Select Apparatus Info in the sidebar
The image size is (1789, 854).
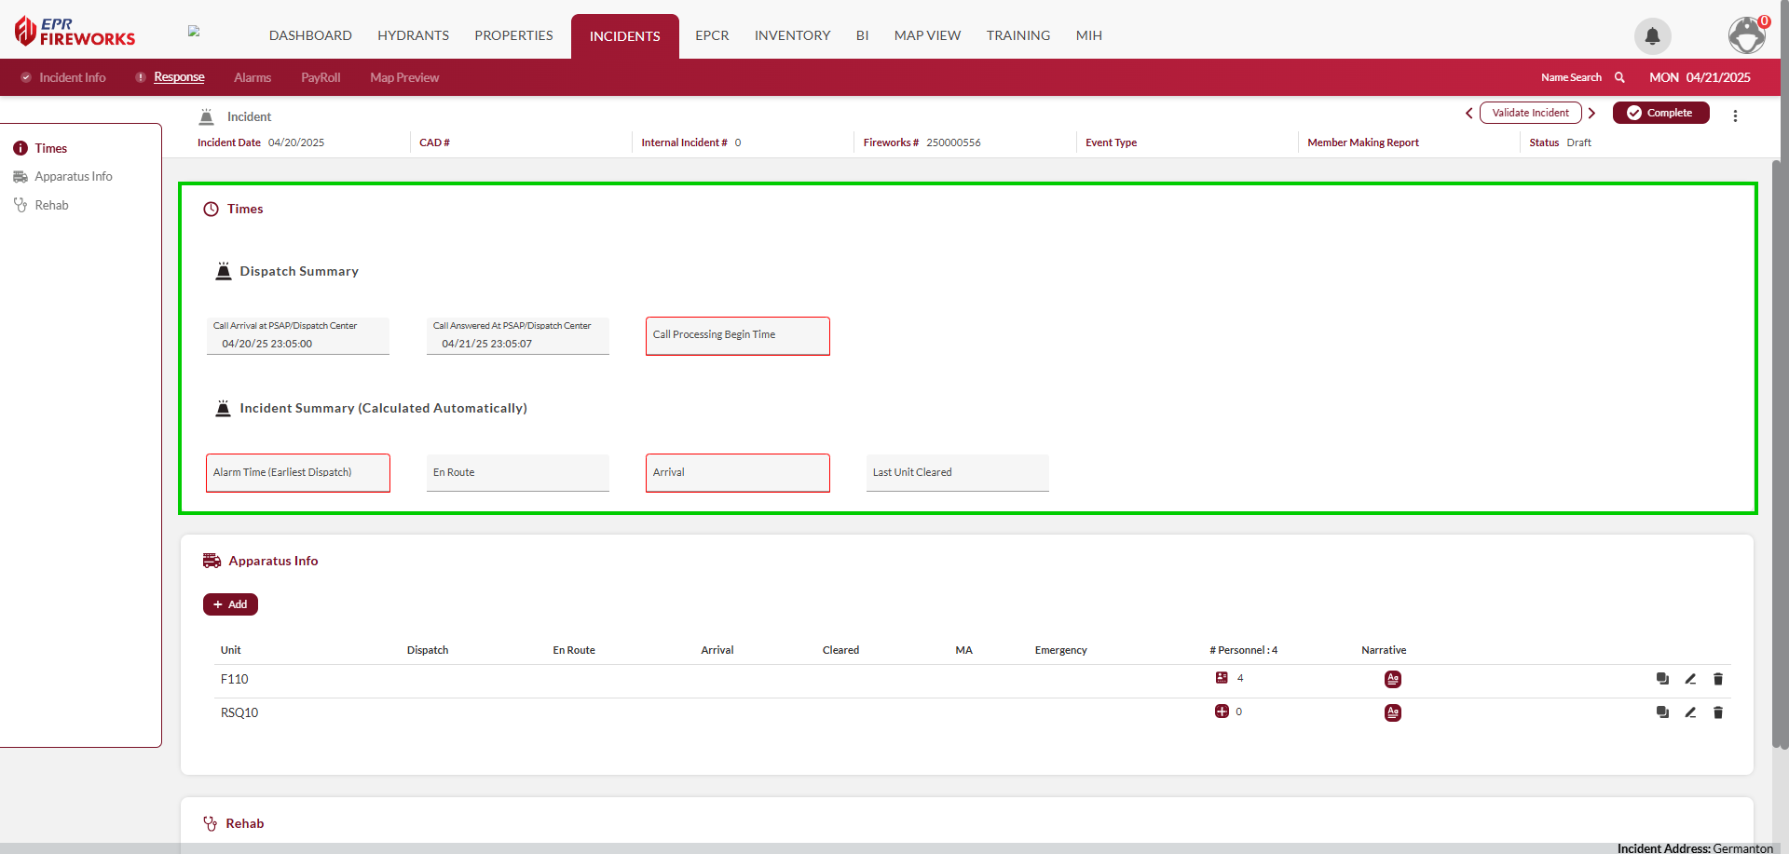73,177
